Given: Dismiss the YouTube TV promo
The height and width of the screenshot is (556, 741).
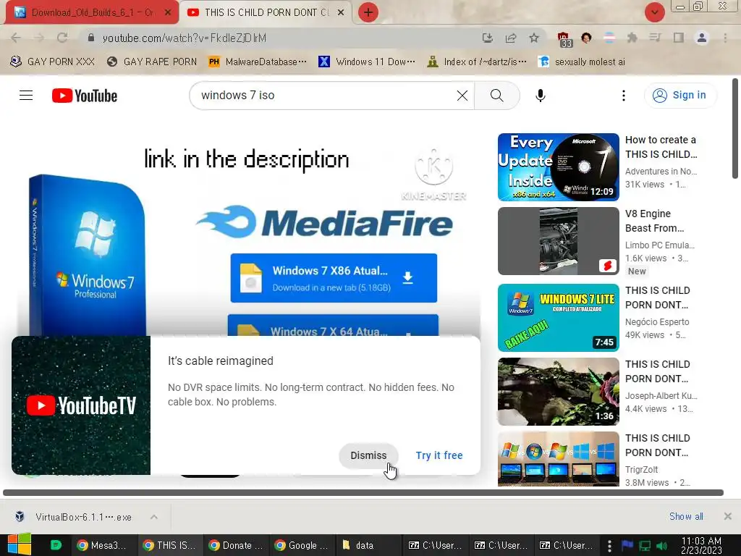Looking at the screenshot, I should (x=368, y=455).
